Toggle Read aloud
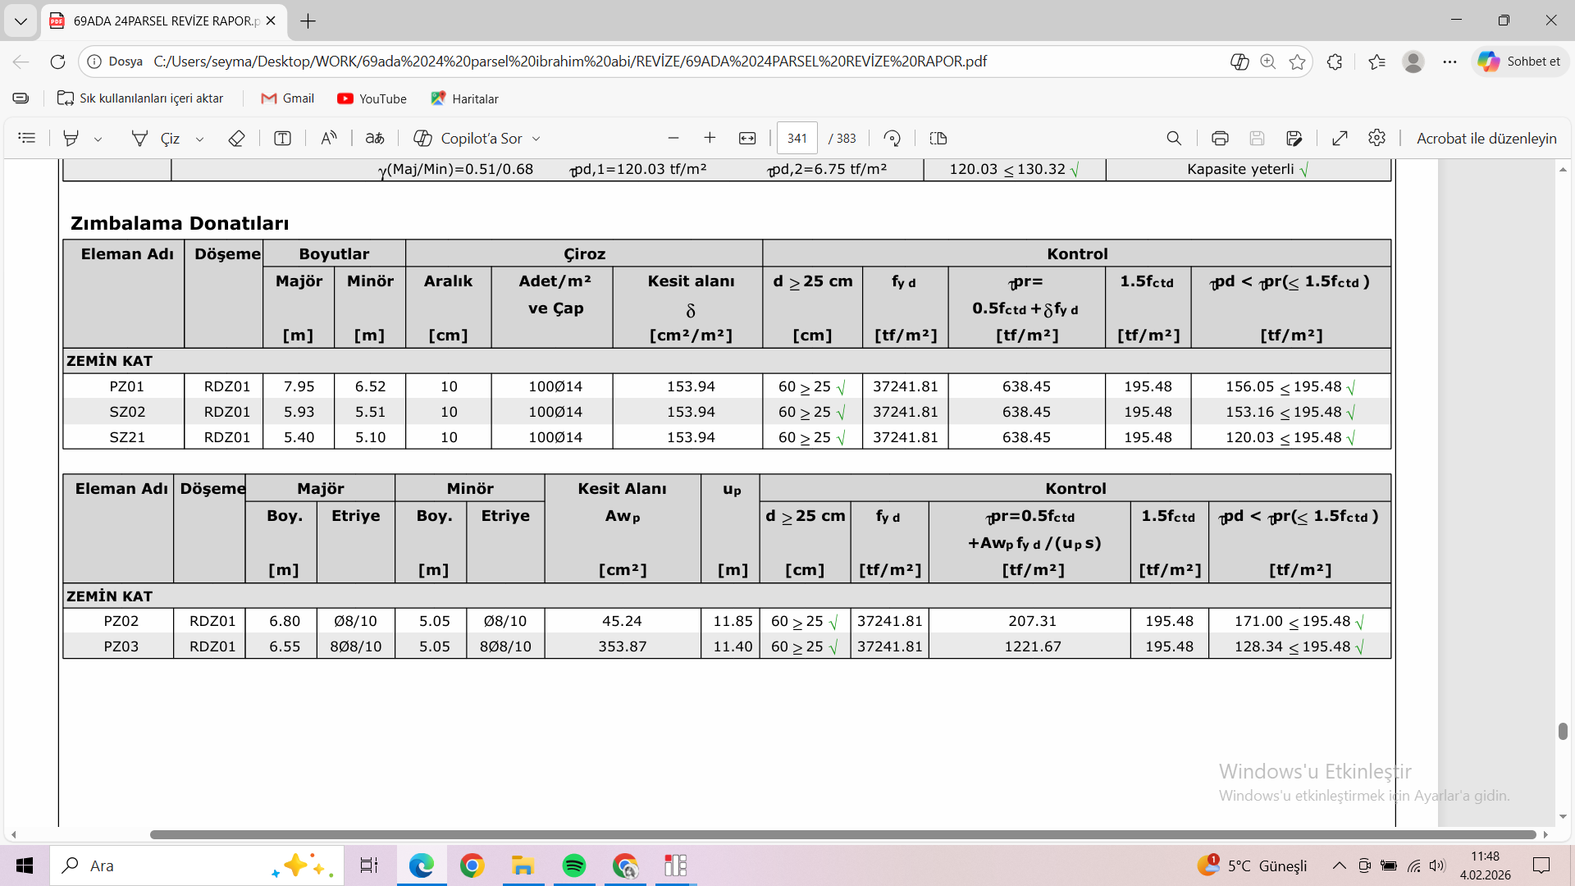This screenshot has width=1575, height=886. (x=328, y=139)
